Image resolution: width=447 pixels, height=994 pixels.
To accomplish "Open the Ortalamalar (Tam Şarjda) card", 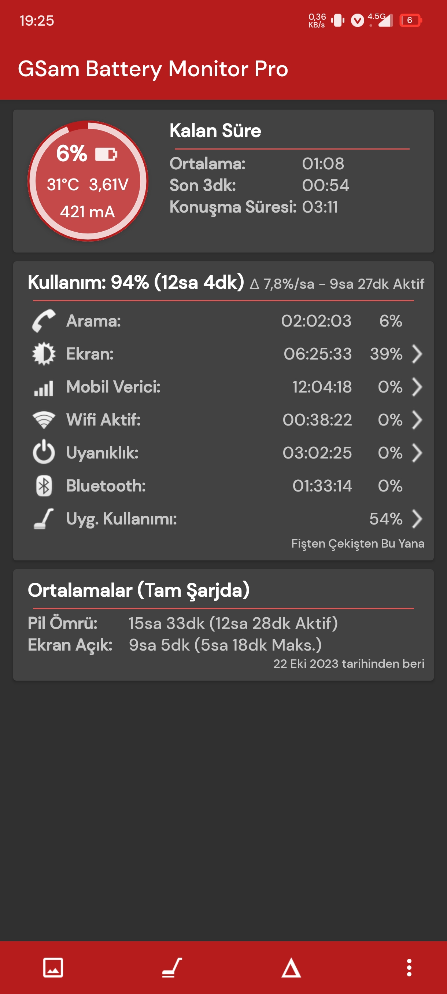I will tap(223, 625).
